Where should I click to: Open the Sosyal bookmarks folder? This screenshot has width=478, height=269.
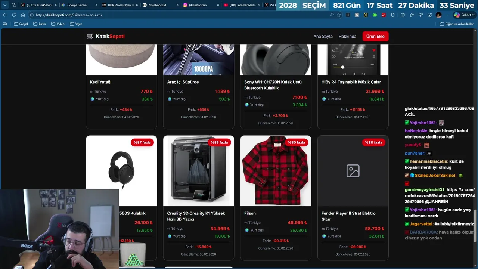[21, 24]
